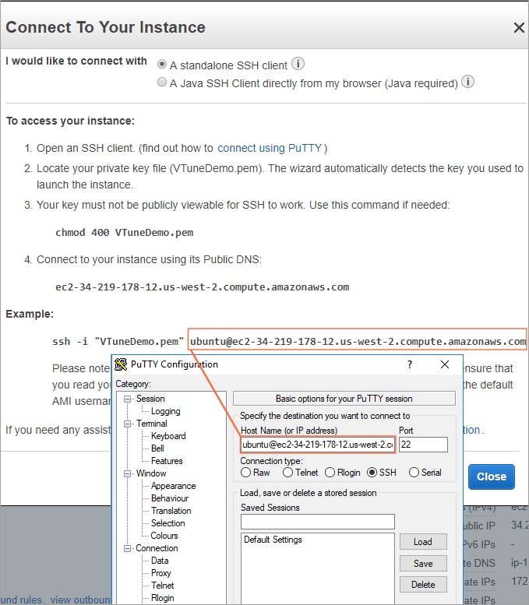Select Telnet connection type
529x605 pixels.
pos(287,473)
